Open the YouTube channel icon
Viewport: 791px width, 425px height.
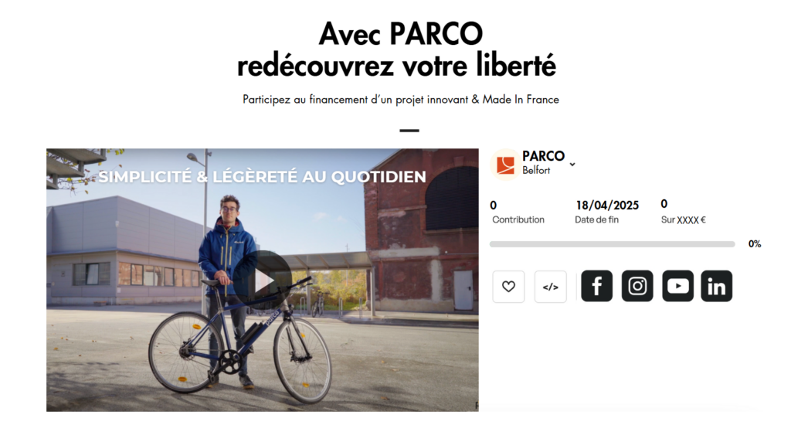pyautogui.click(x=677, y=286)
